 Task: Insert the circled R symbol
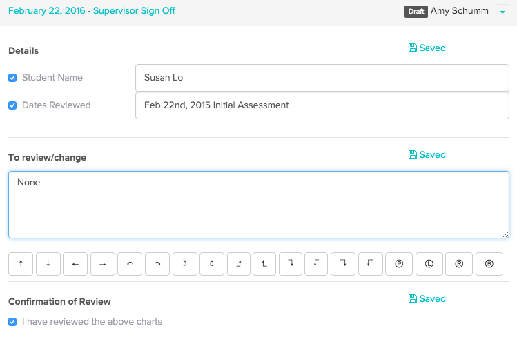(x=459, y=264)
